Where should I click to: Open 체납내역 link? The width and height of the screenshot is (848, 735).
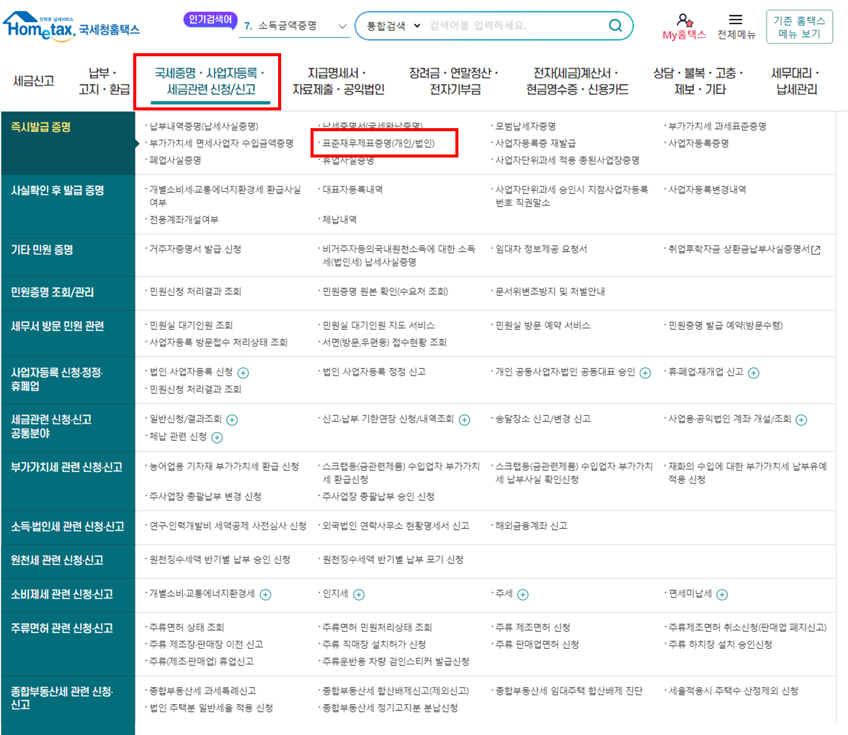pyautogui.click(x=339, y=219)
